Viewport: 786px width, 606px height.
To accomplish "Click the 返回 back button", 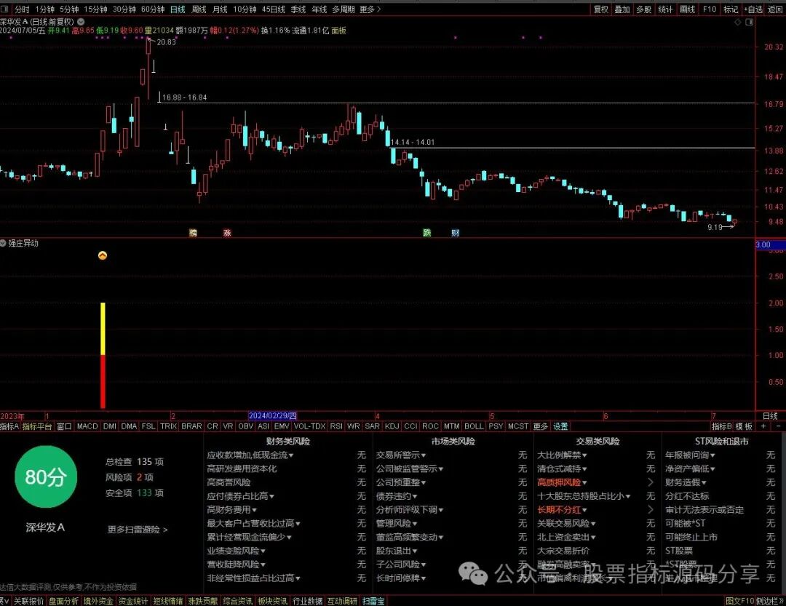I will pos(775,9).
